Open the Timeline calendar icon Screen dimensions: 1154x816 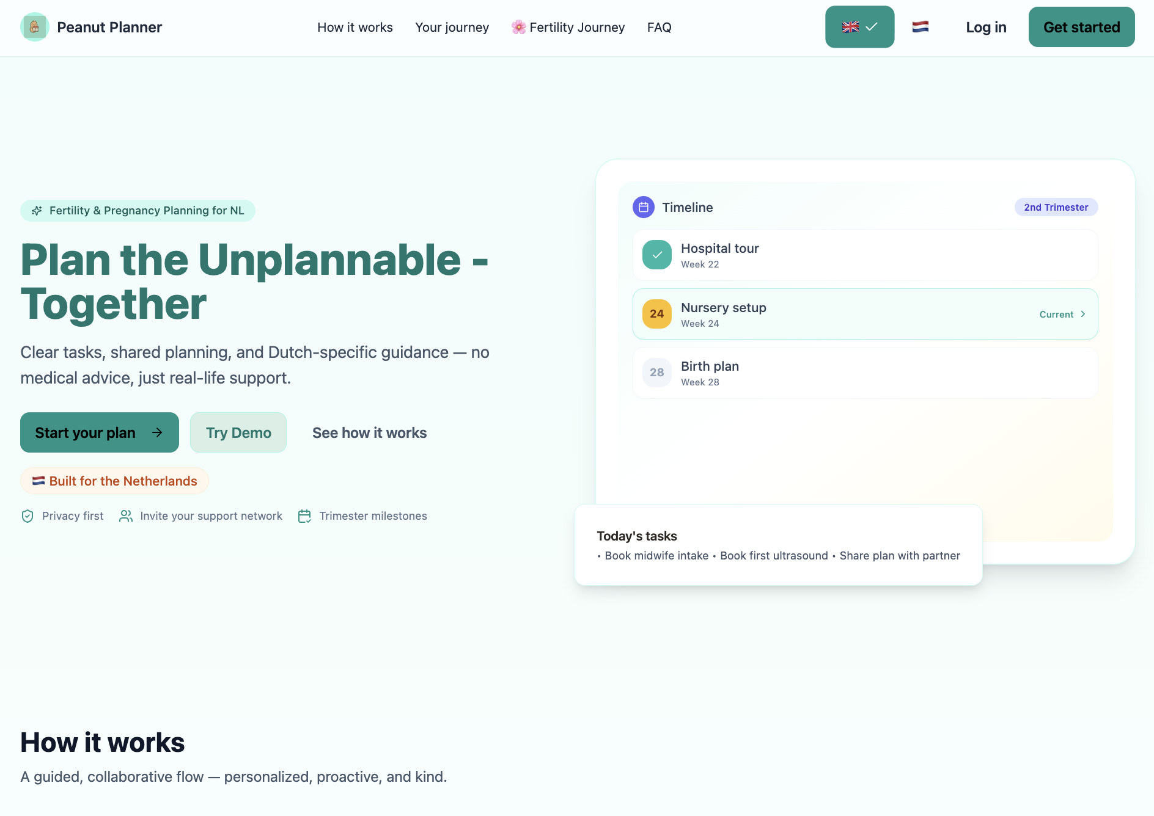click(x=643, y=207)
